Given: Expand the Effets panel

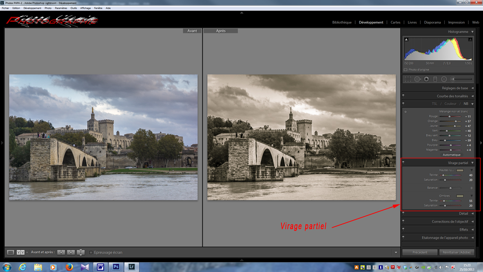Looking at the screenshot, I should [x=473, y=229].
